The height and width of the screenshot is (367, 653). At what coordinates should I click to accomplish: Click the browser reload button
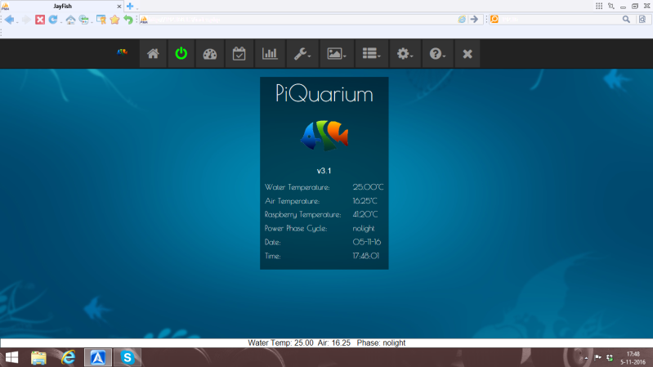[52, 20]
